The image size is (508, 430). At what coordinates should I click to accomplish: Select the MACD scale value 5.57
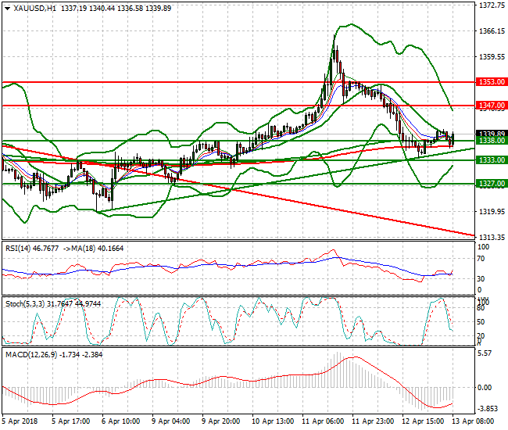point(485,353)
